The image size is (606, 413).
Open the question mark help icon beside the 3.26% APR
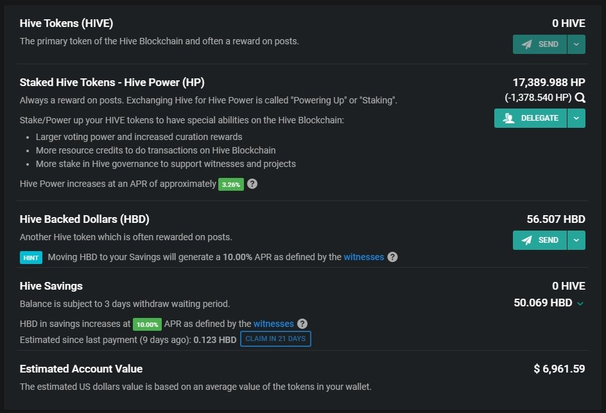tap(252, 184)
